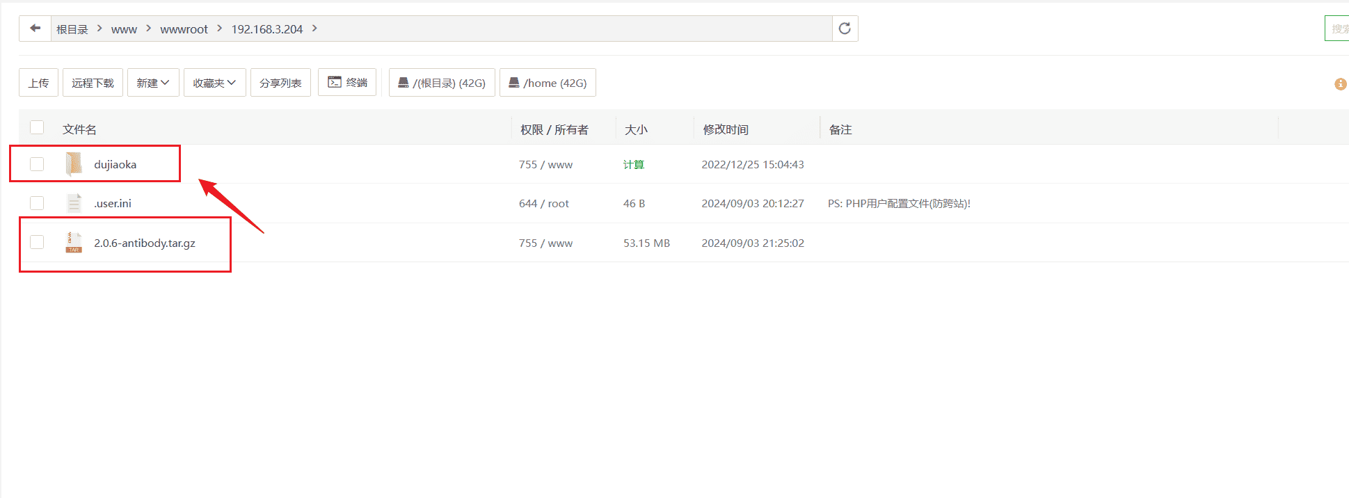Select all files checkbox in header
1349x498 pixels.
(x=37, y=127)
